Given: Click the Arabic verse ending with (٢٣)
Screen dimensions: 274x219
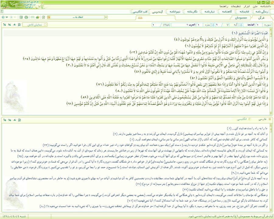Looking at the screenshot, I should pyautogui.click(x=199, y=52).
